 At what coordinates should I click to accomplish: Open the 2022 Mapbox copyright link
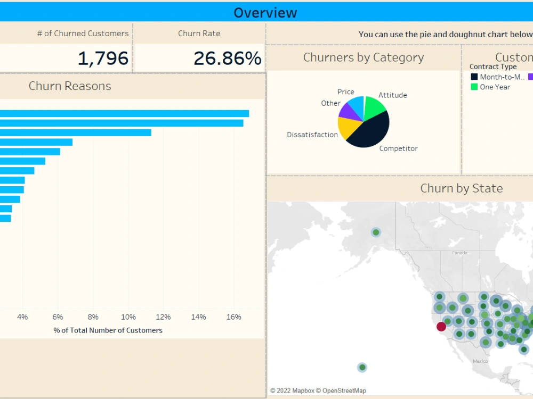294,390
